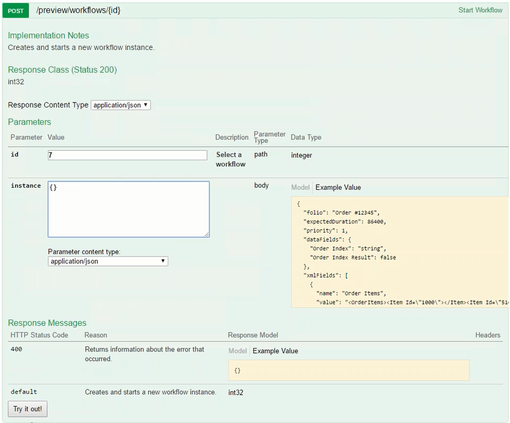Click the green POST method badge

pyautogui.click(x=16, y=10)
